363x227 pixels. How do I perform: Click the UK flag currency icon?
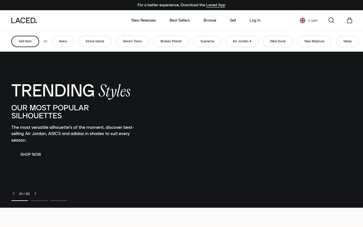pyautogui.click(x=303, y=20)
